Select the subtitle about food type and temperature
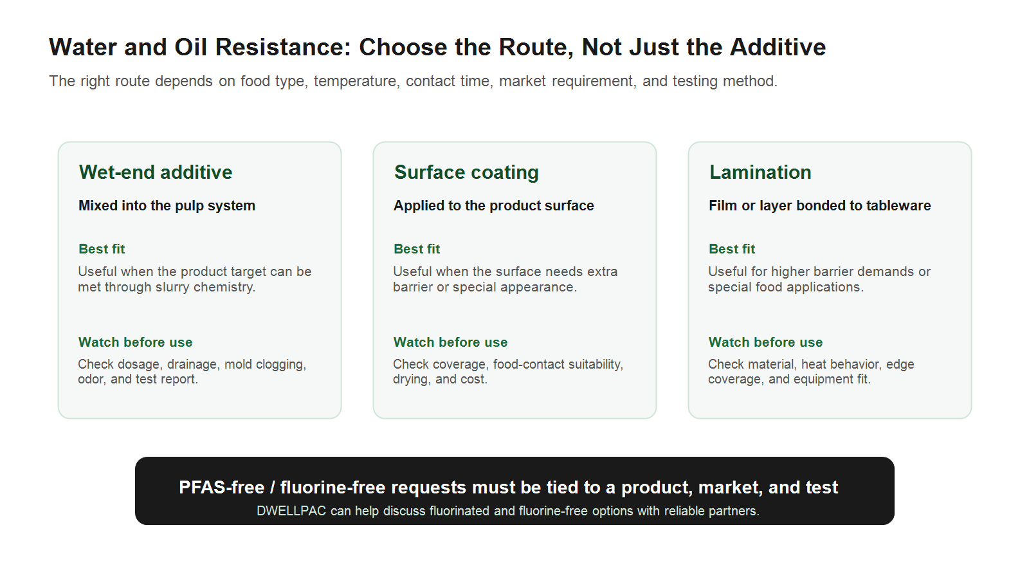 (413, 81)
